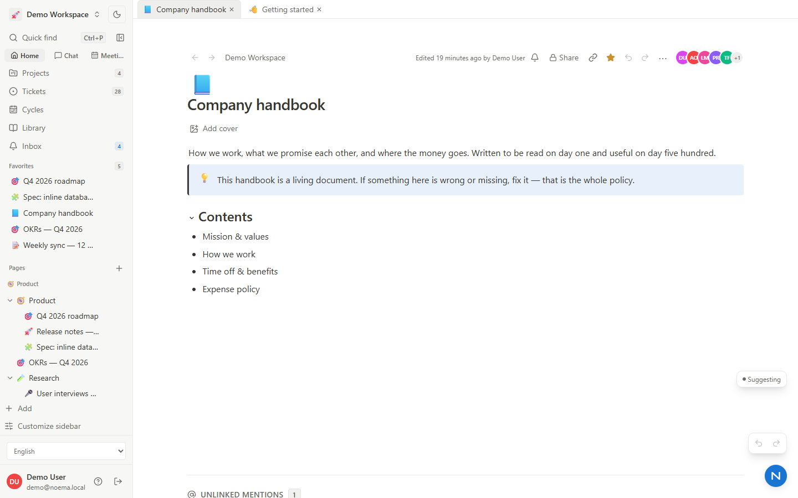The width and height of the screenshot is (798, 498).
Task: Toggle dark mode moon icon
Action: (117, 14)
